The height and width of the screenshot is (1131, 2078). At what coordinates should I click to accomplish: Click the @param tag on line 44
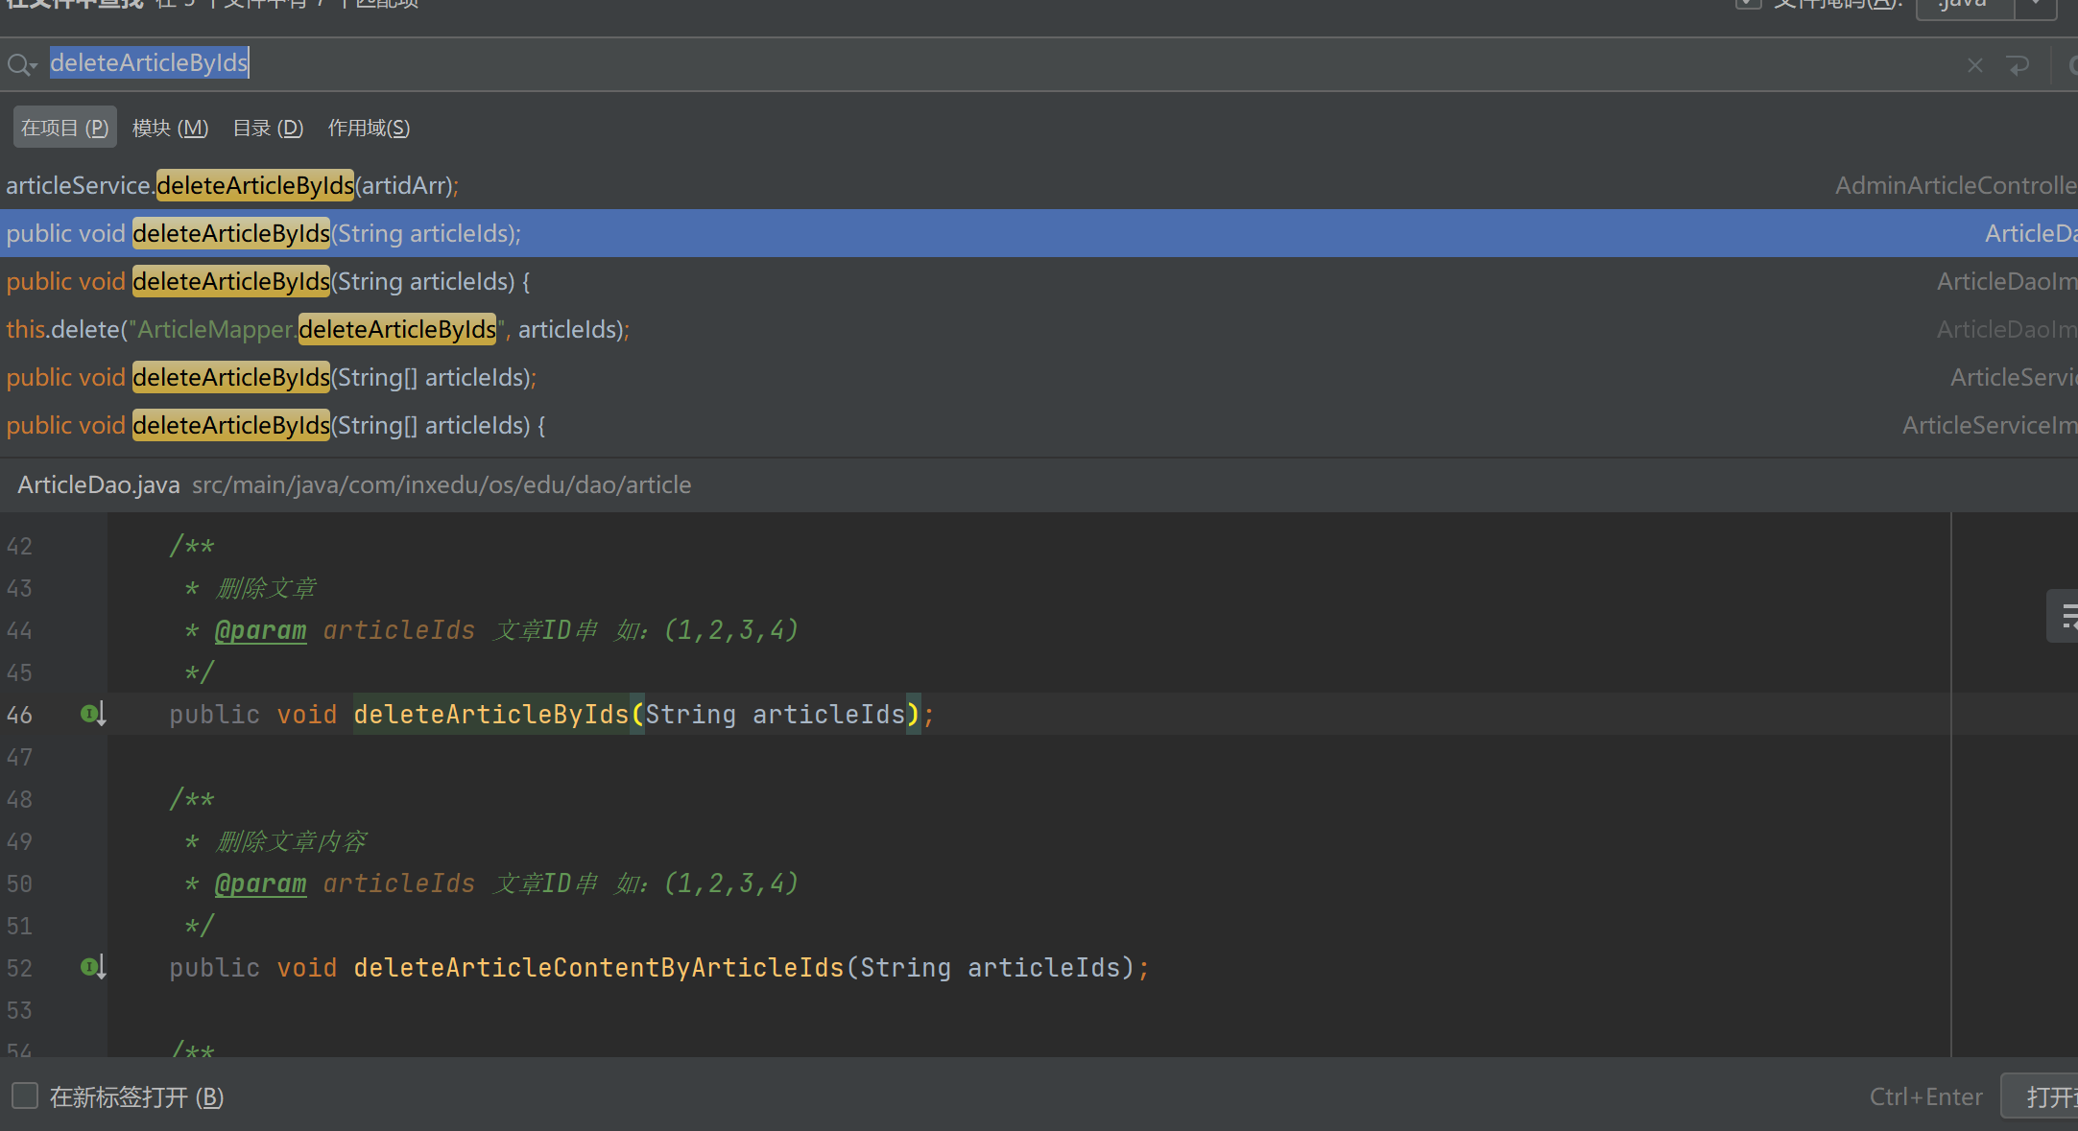[260, 630]
